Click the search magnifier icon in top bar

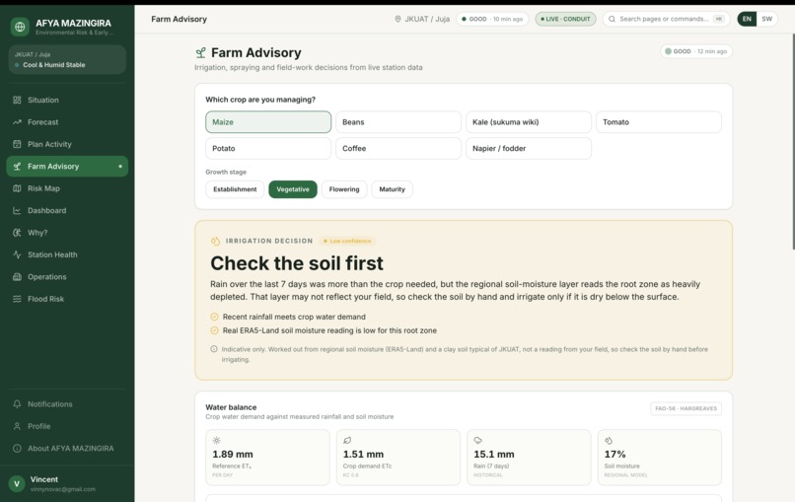[x=612, y=19]
